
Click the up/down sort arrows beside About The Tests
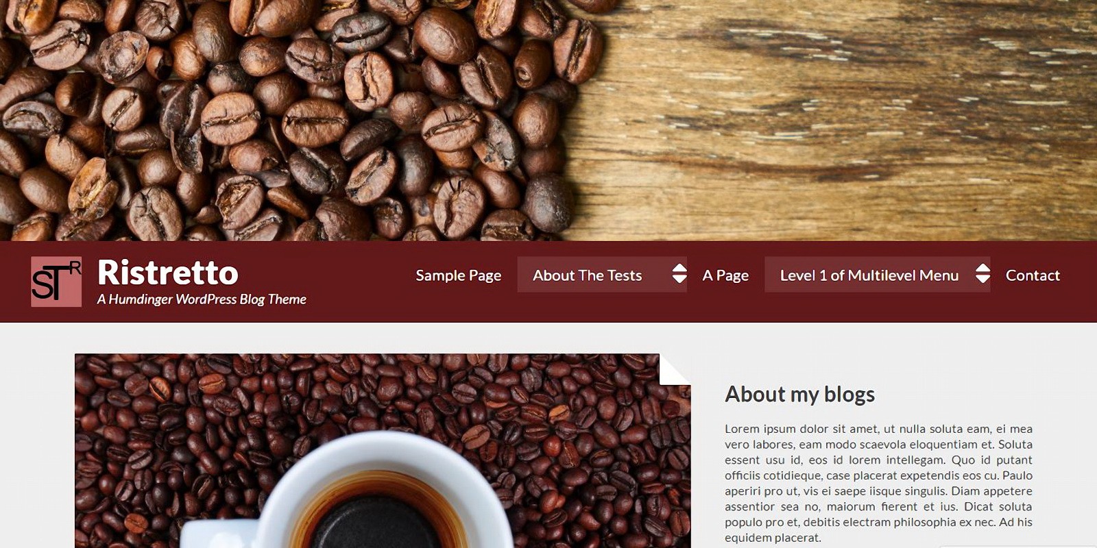click(679, 274)
